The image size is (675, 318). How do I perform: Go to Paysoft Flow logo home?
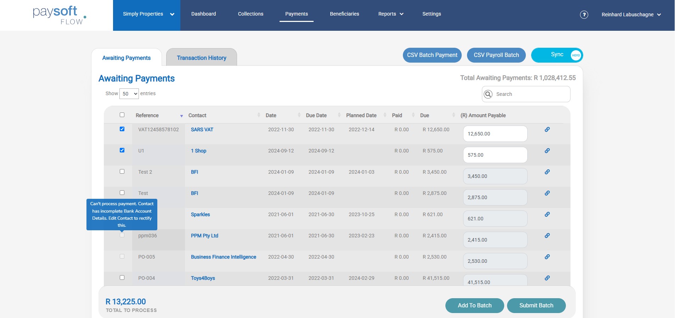[60, 15]
